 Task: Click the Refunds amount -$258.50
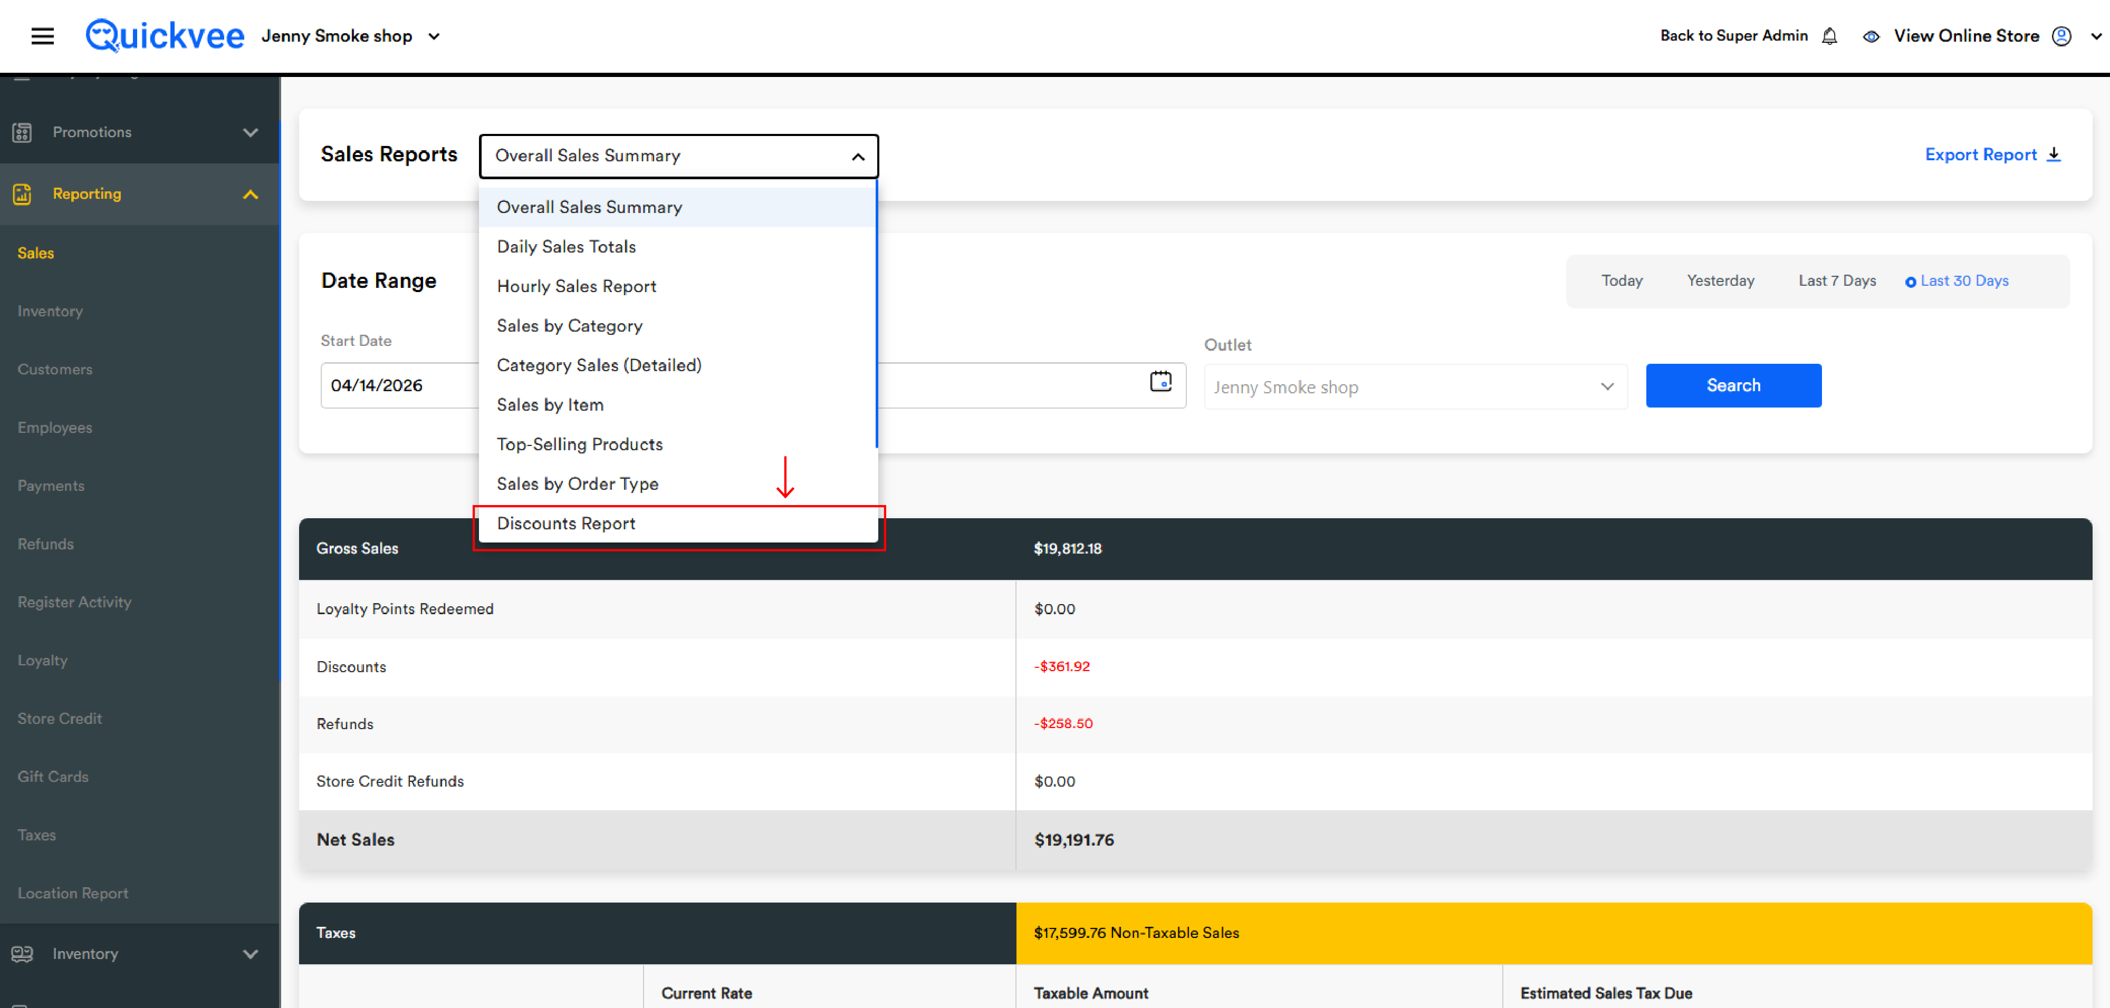tap(1063, 724)
